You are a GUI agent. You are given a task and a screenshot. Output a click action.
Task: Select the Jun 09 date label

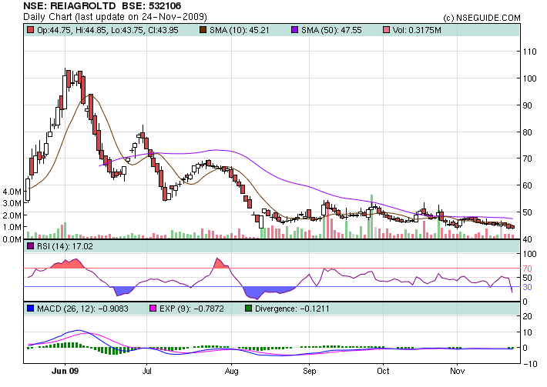coord(65,369)
